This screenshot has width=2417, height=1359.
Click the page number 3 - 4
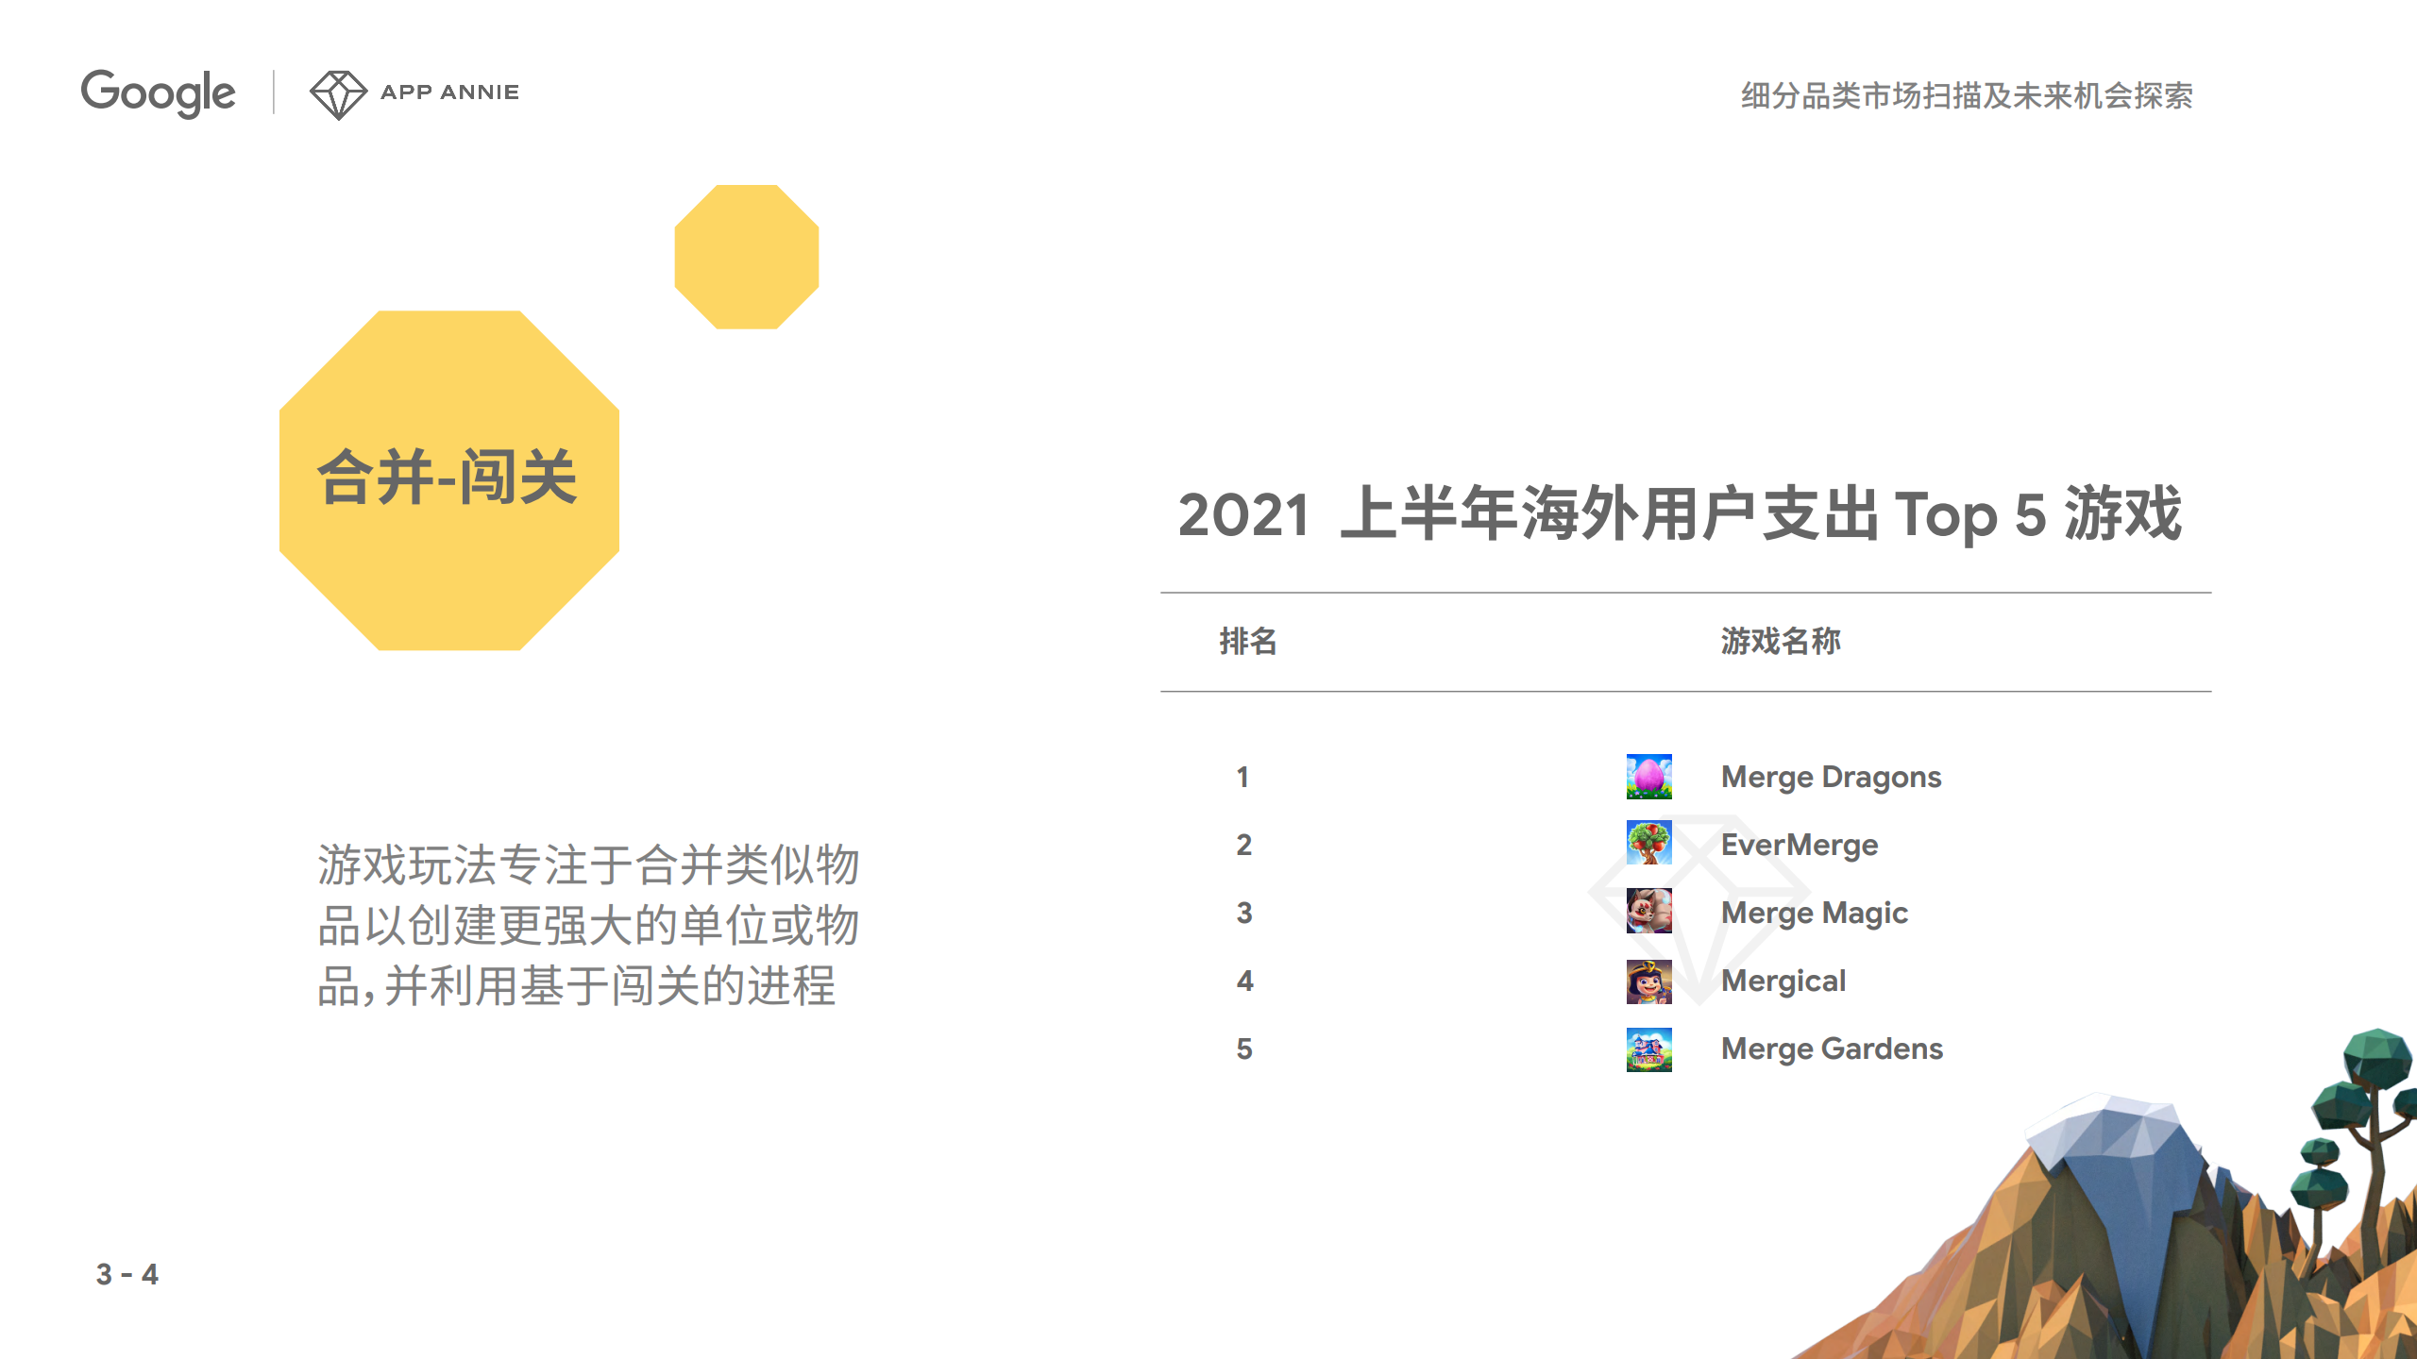[127, 1275]
